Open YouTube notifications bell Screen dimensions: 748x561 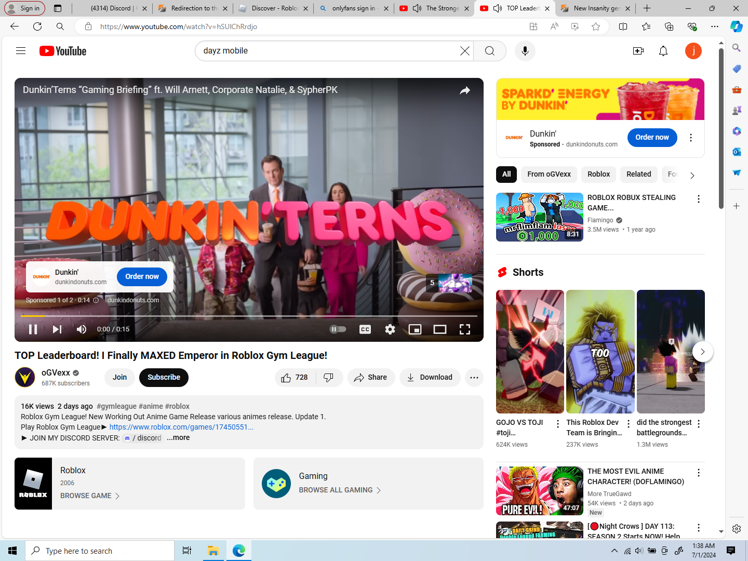663,51
